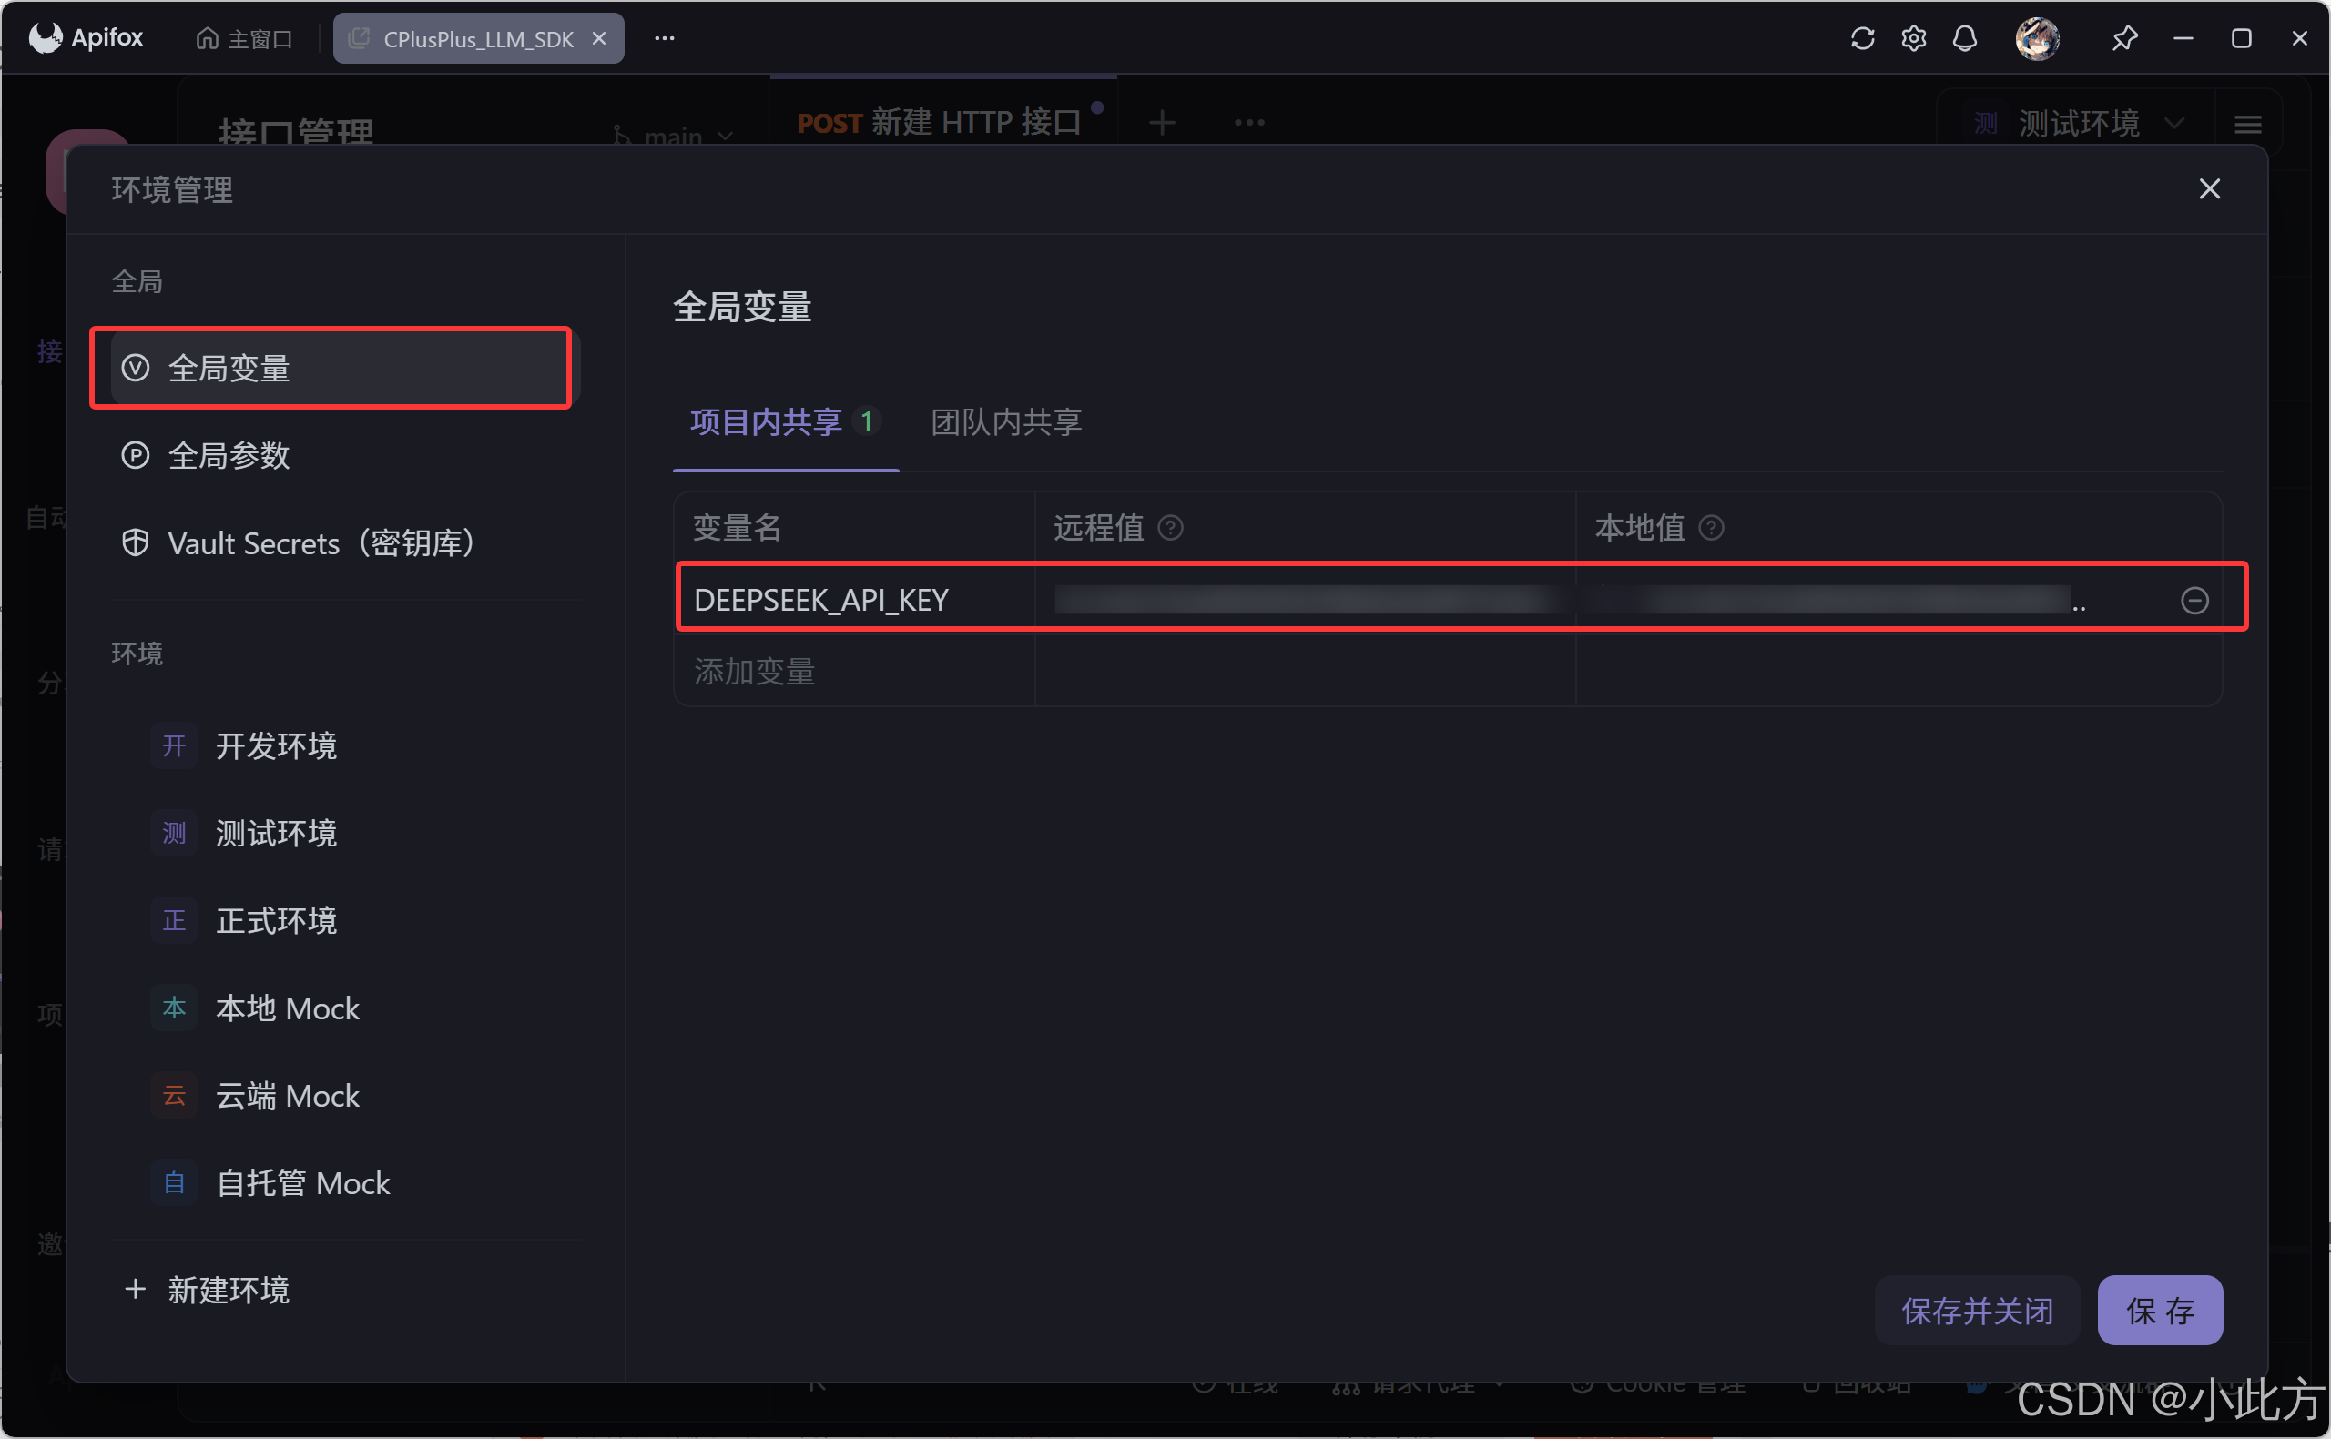Click the 全局变量 page heading
Viewport: 2331px width, 1439px height.
[742, 307]
